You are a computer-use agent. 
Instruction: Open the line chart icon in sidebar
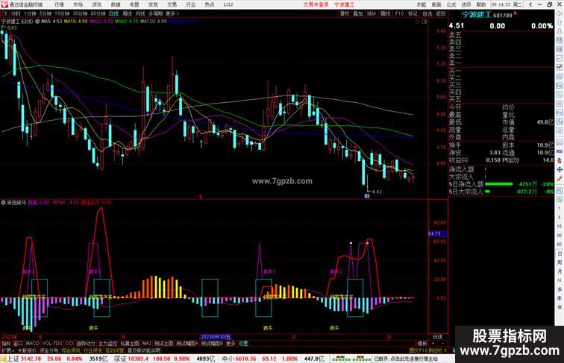click(x=560, y=59)
